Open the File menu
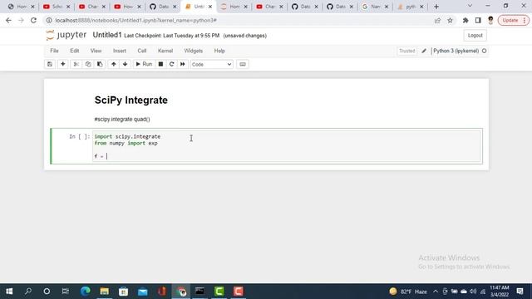 pos(54,51)
